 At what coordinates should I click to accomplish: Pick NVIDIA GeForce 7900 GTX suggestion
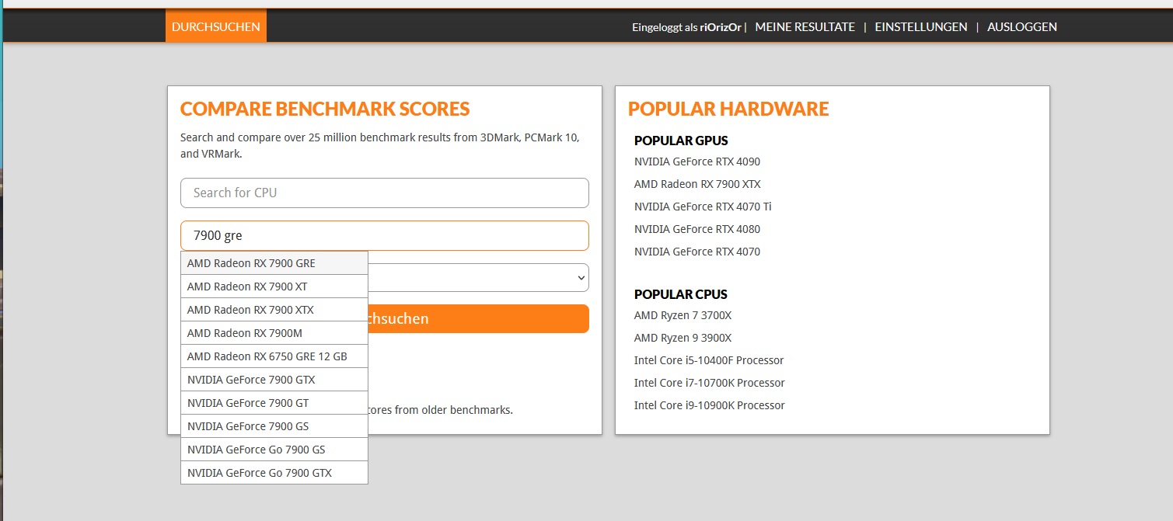coord(274,380)
